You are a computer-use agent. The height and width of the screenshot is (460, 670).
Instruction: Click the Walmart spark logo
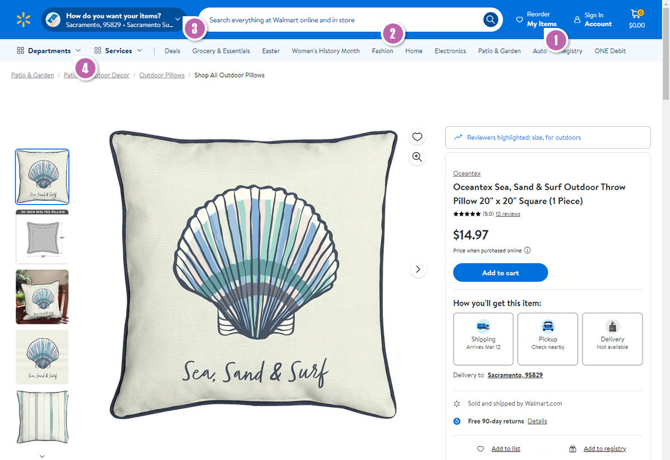(x=23, y=20)
